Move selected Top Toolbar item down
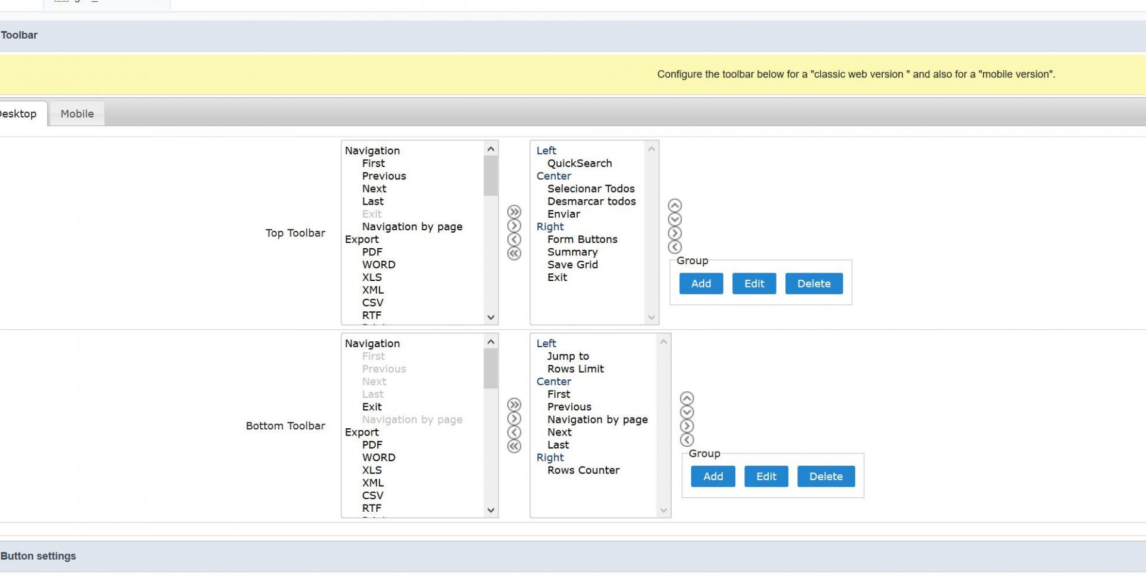1146x578 pixels. click(674, 219)
